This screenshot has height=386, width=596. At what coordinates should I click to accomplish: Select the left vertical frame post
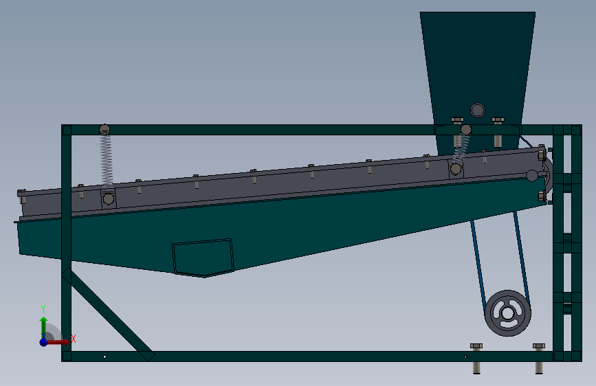(67, 243)
